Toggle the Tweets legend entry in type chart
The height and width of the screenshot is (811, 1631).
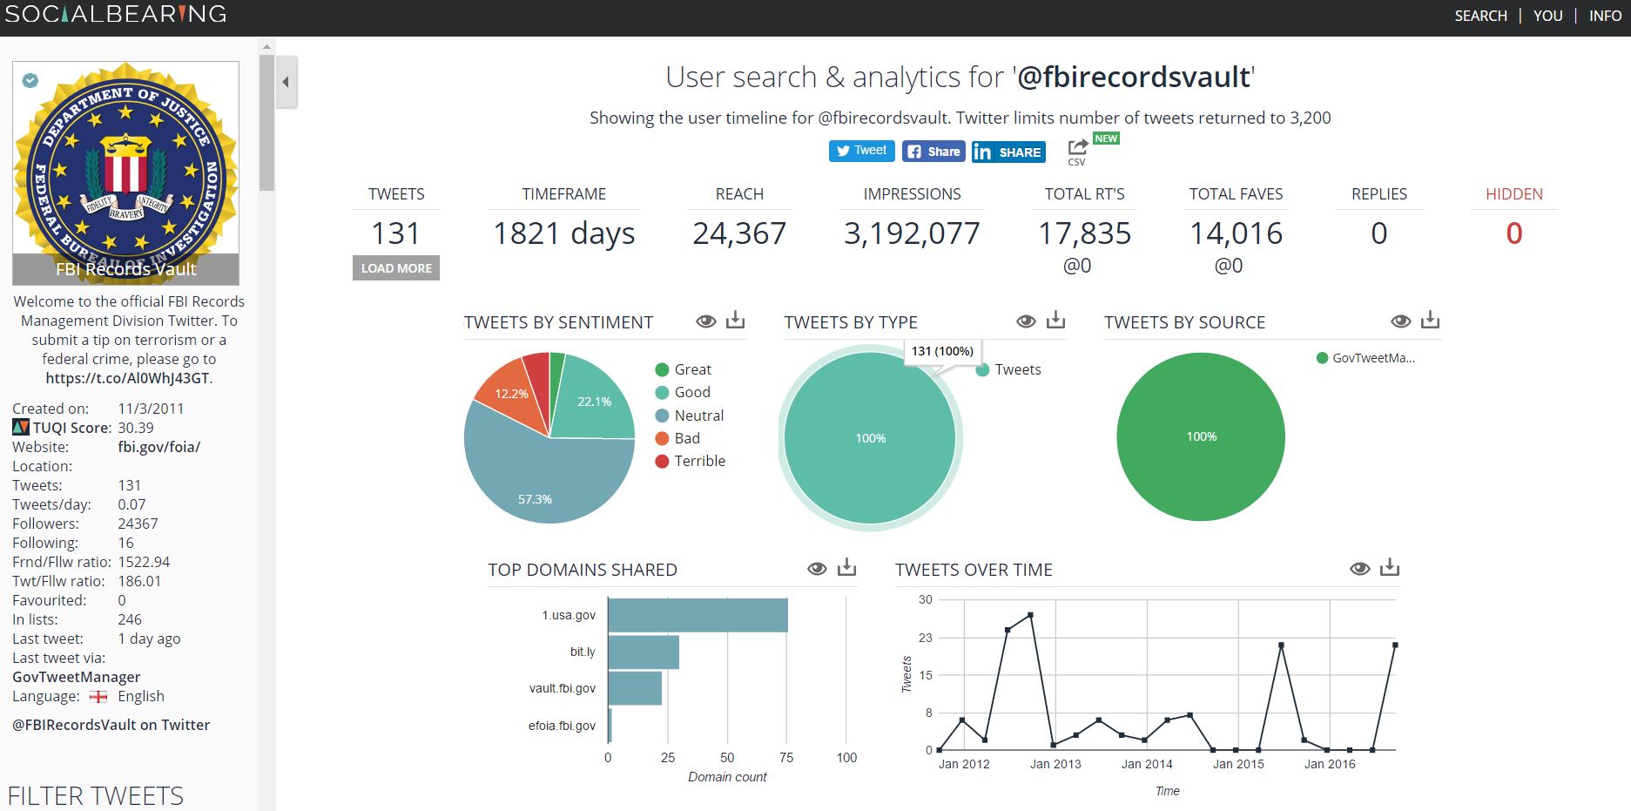(x=1008, y=369)
